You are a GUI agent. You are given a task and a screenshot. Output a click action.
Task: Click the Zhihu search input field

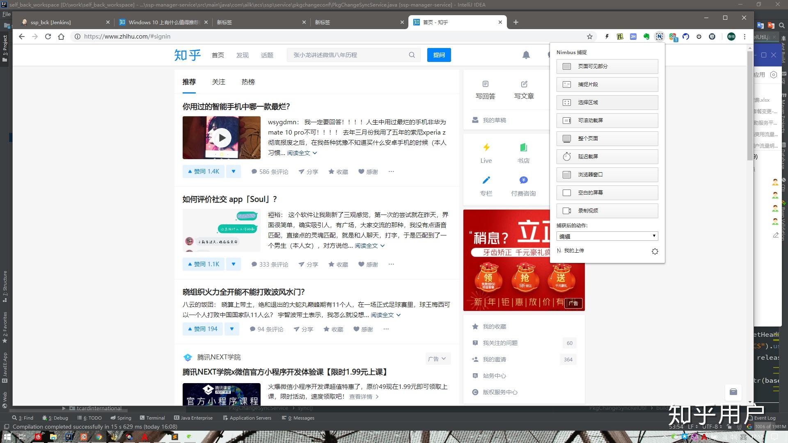tap(349, 55)
